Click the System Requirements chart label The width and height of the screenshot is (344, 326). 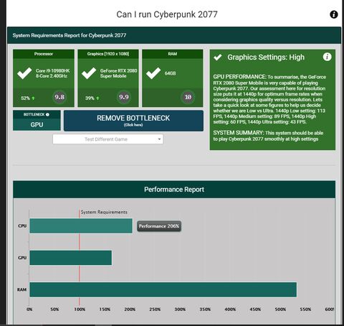click(x=104, y=212)
